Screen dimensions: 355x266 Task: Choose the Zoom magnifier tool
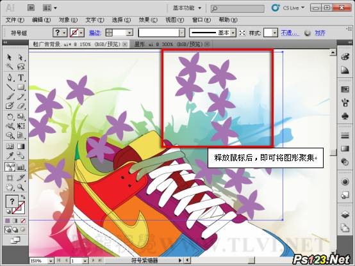click(21, 187)
